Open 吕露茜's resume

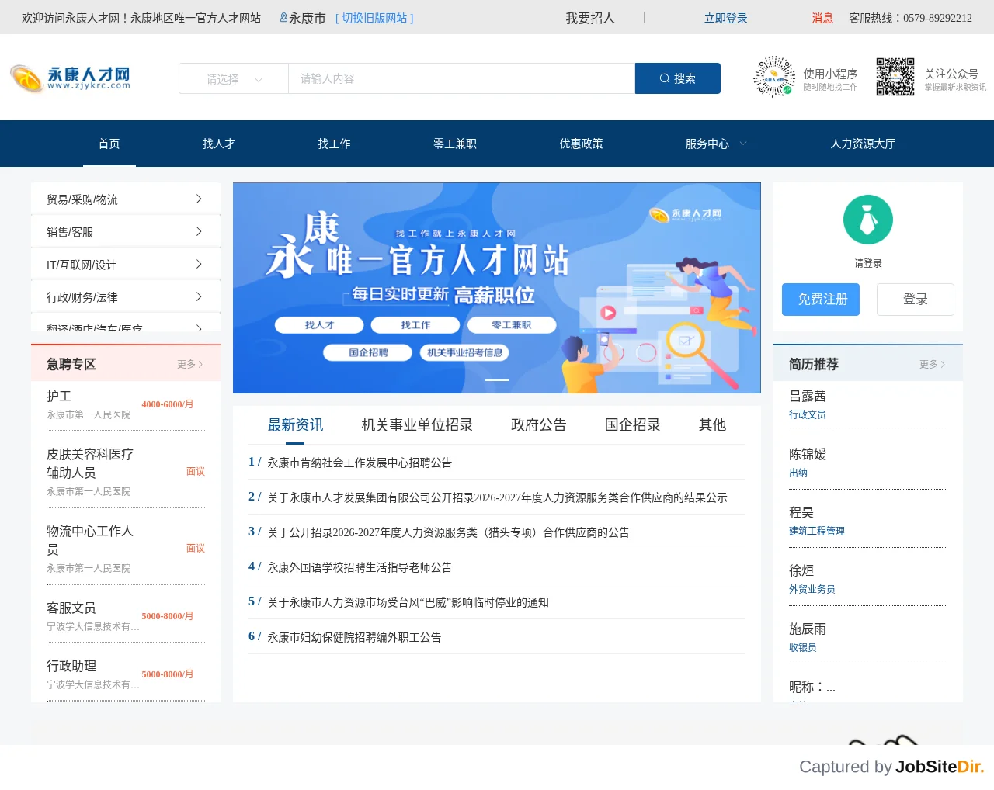(808, 397)
